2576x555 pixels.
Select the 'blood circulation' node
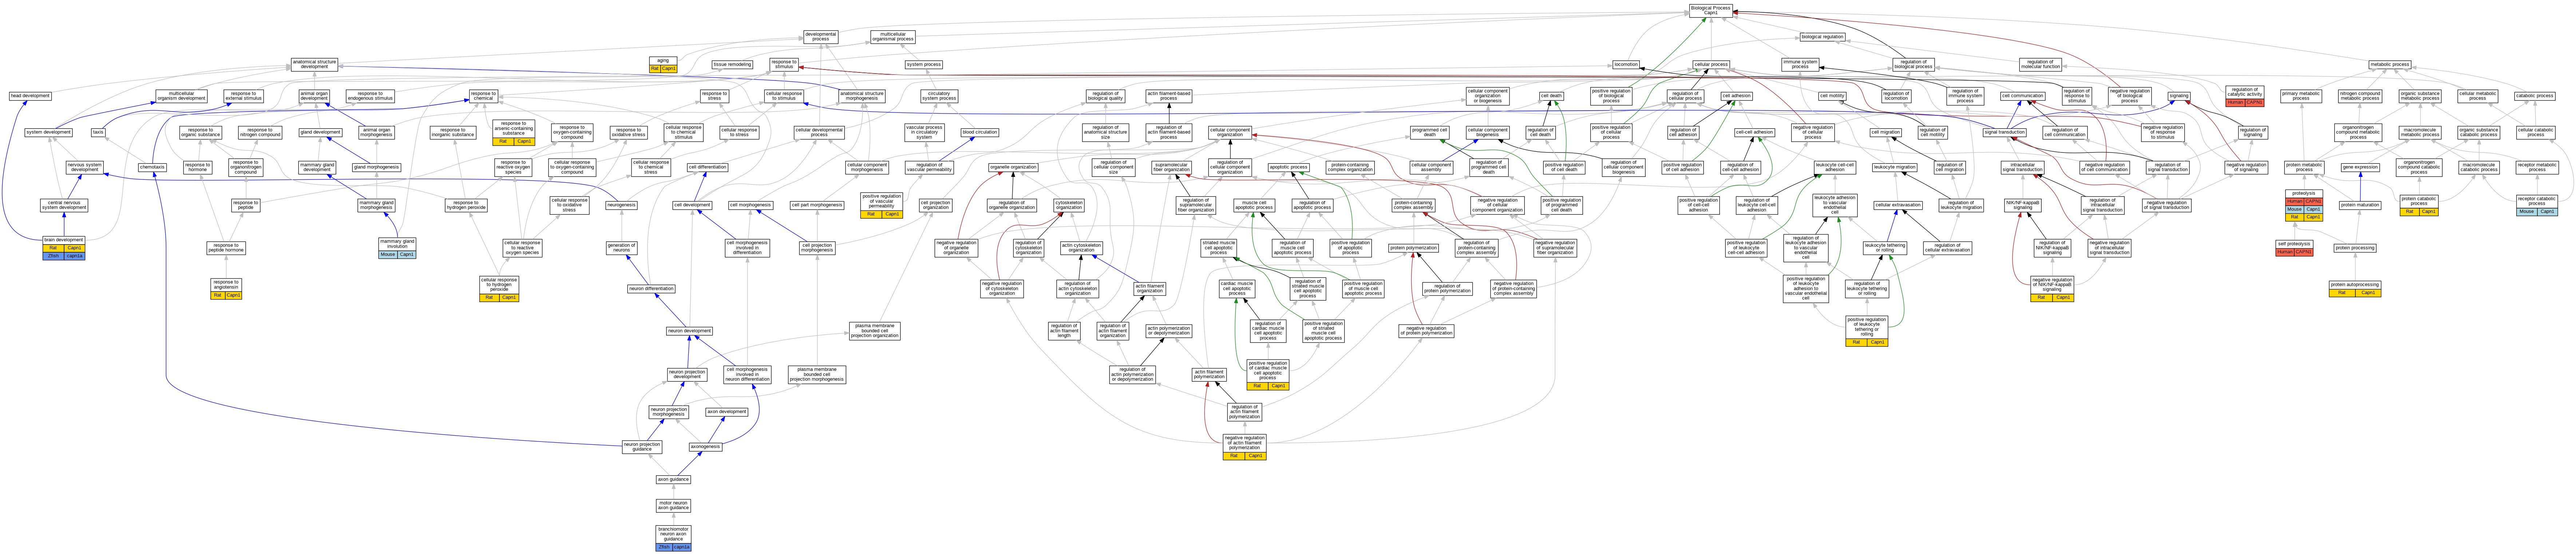(980, 132)
